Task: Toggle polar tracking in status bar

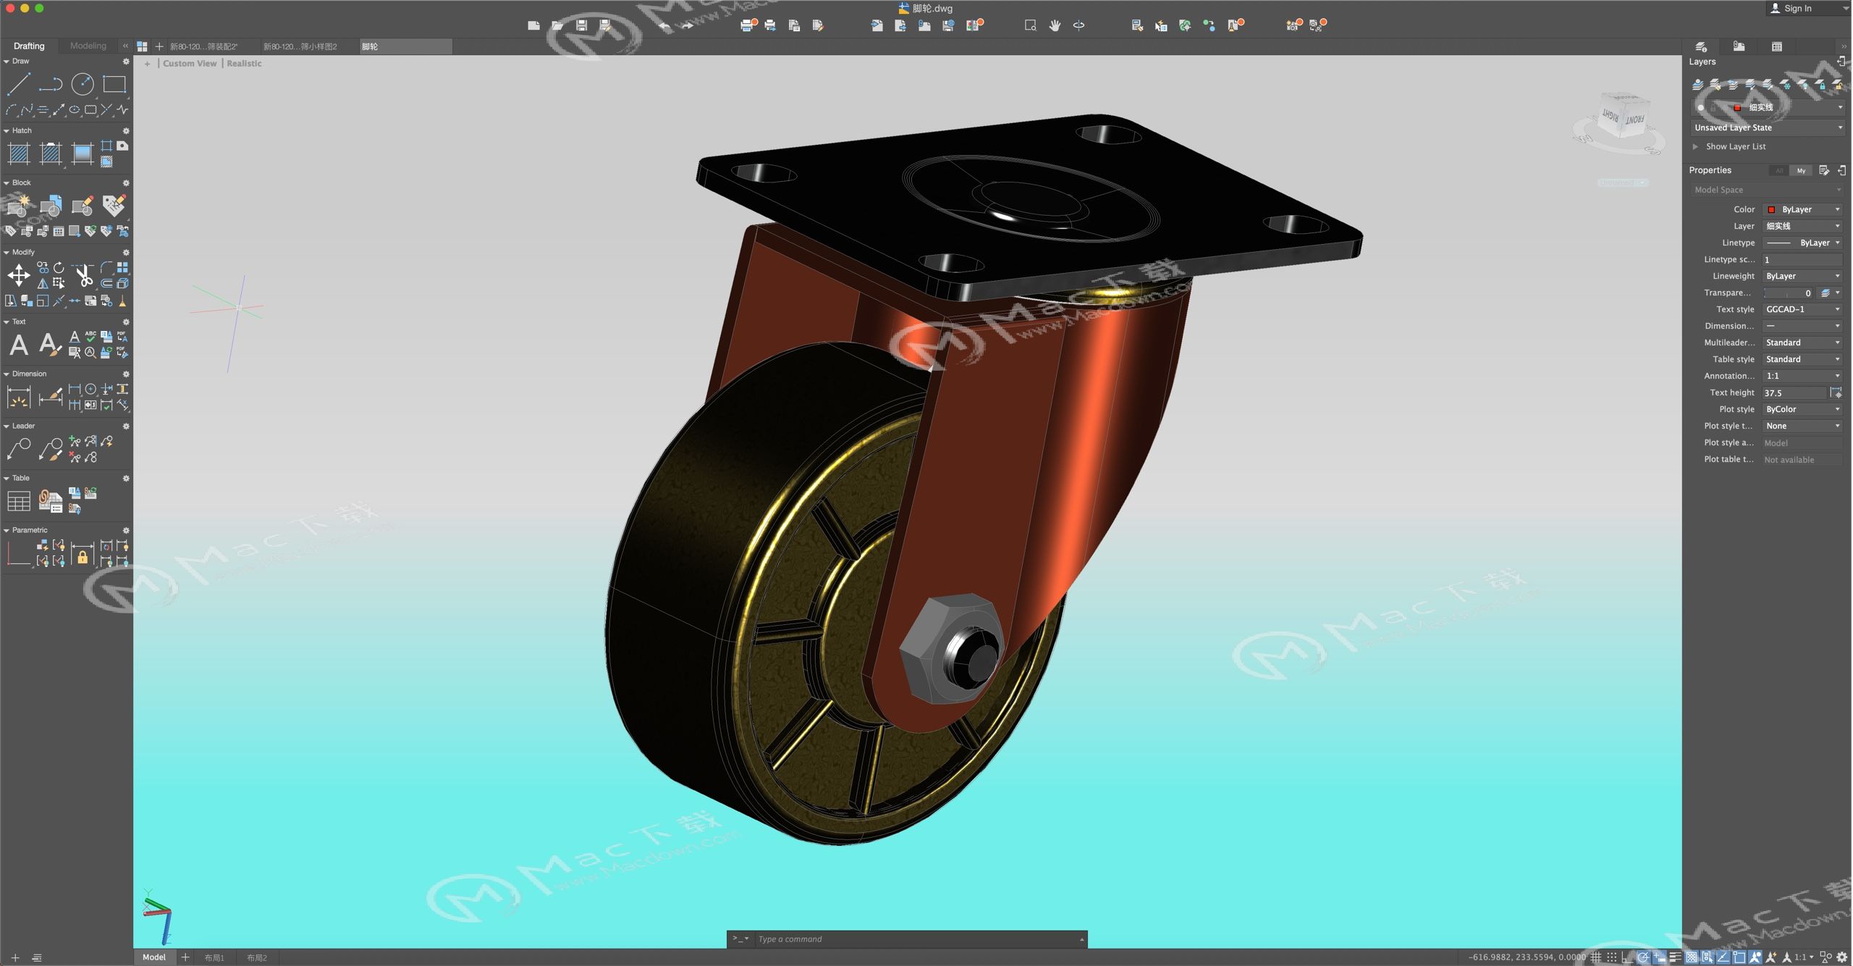Action: (x=1643, y=957)
